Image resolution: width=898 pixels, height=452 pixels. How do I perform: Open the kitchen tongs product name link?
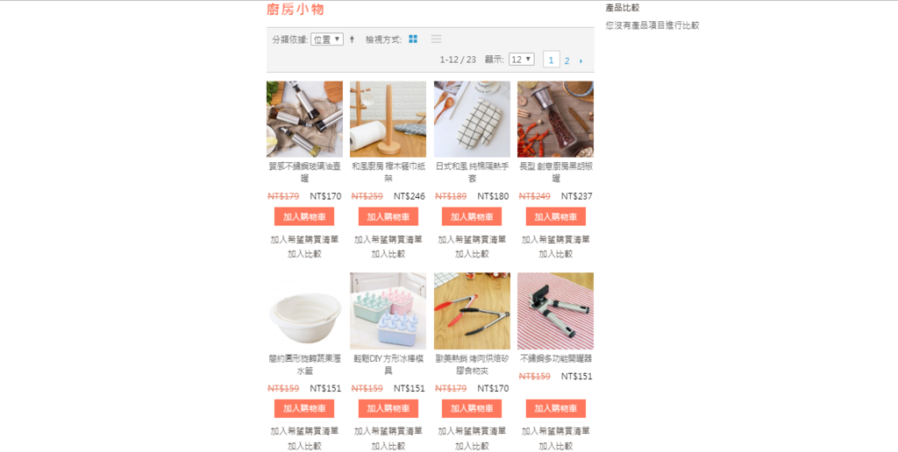[x=472, y=364]
